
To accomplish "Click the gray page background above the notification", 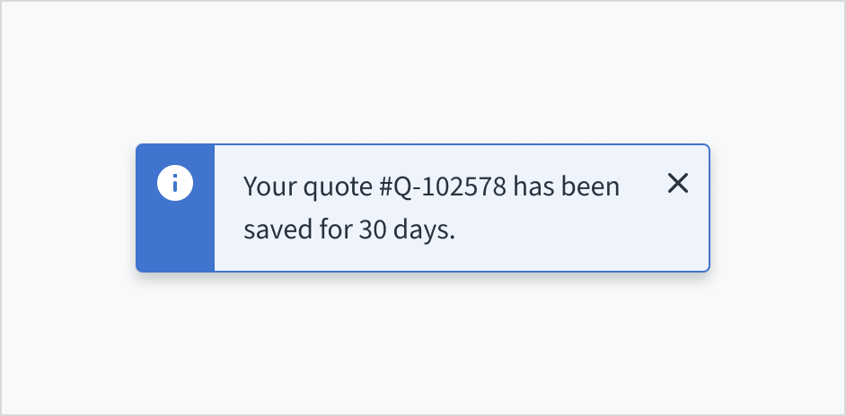I will (x=422, y=72).
